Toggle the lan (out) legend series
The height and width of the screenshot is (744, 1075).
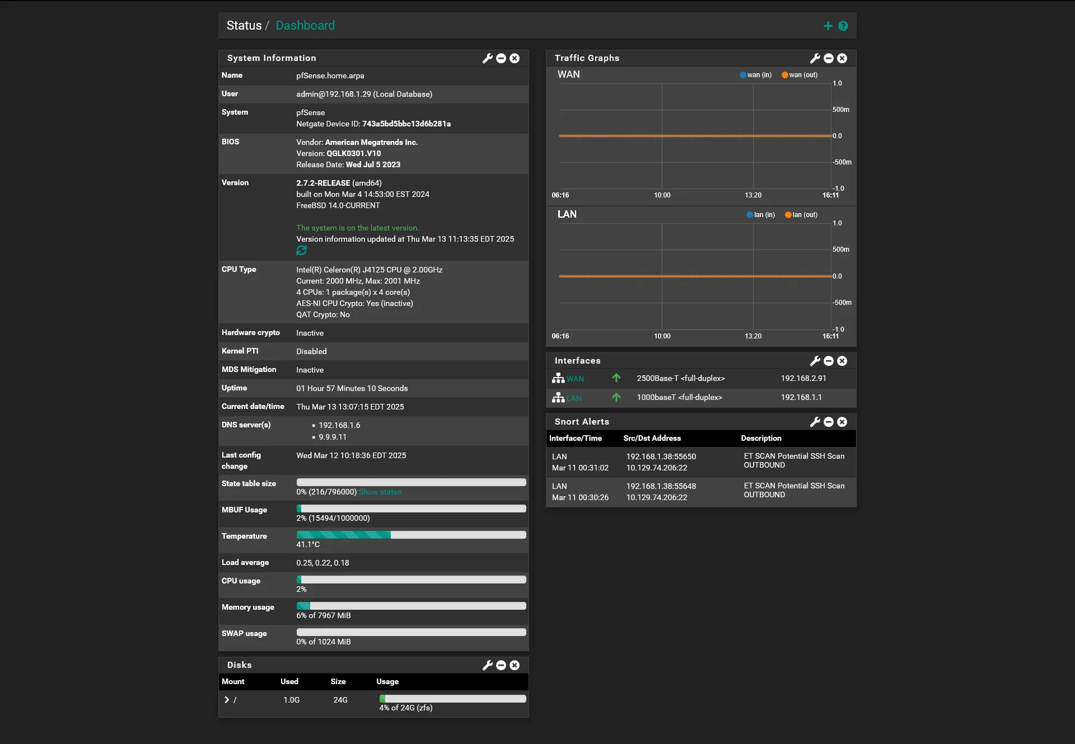(x=801, y=215)
